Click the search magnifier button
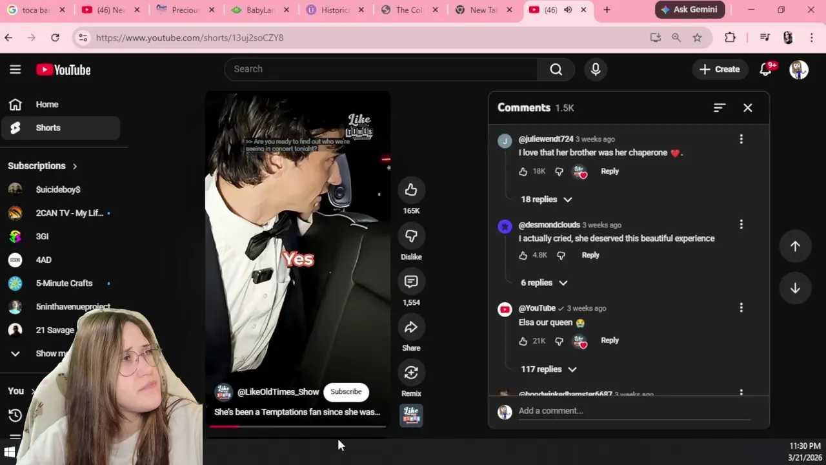The height and width of the screenshot is (465, 826). click(x=556, y=69)
